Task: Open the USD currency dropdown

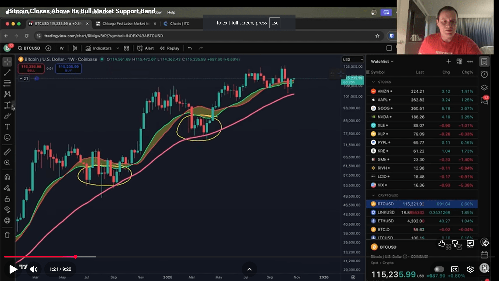Action: 353,59
